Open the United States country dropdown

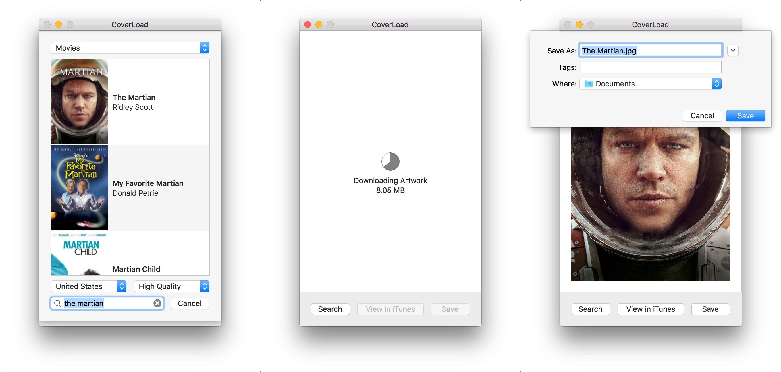click(88, 286)
